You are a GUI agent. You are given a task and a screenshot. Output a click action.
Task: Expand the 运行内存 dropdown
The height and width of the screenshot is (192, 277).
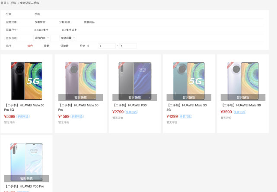(42, 38)
